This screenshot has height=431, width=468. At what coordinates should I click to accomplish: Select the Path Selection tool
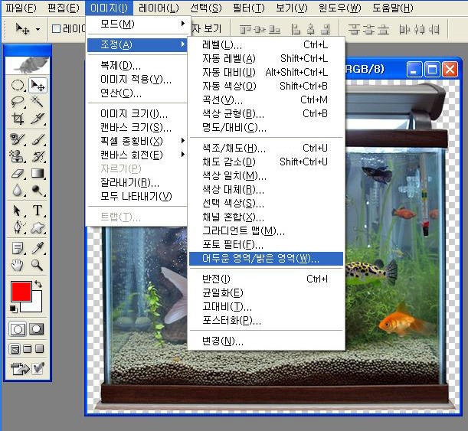click(18, 211)
